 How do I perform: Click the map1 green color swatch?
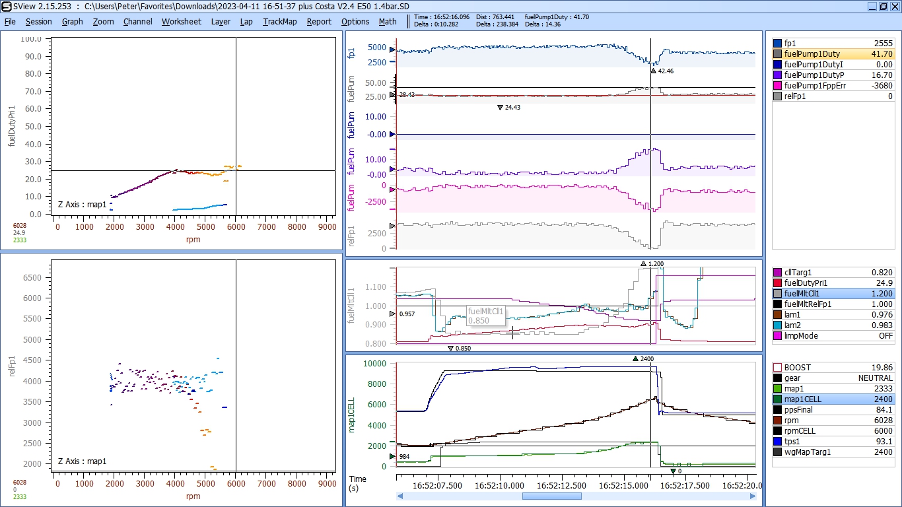pyautogui.click(x=777, y=389)
